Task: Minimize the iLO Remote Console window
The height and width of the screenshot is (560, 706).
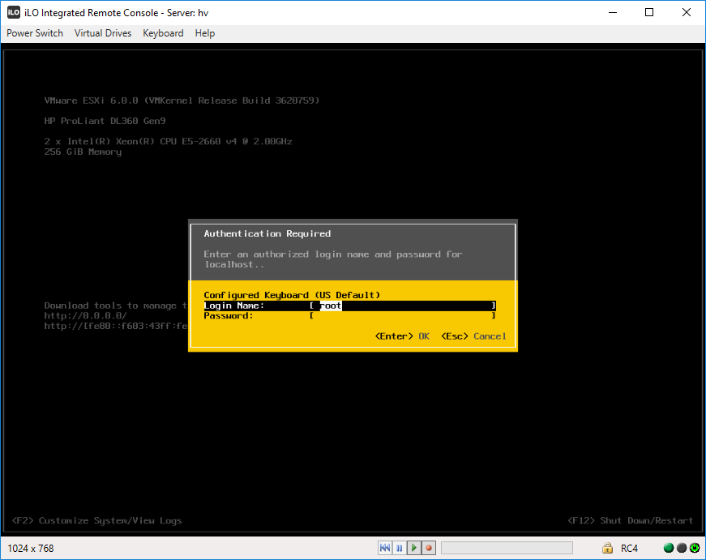Action: coord(613,13)
